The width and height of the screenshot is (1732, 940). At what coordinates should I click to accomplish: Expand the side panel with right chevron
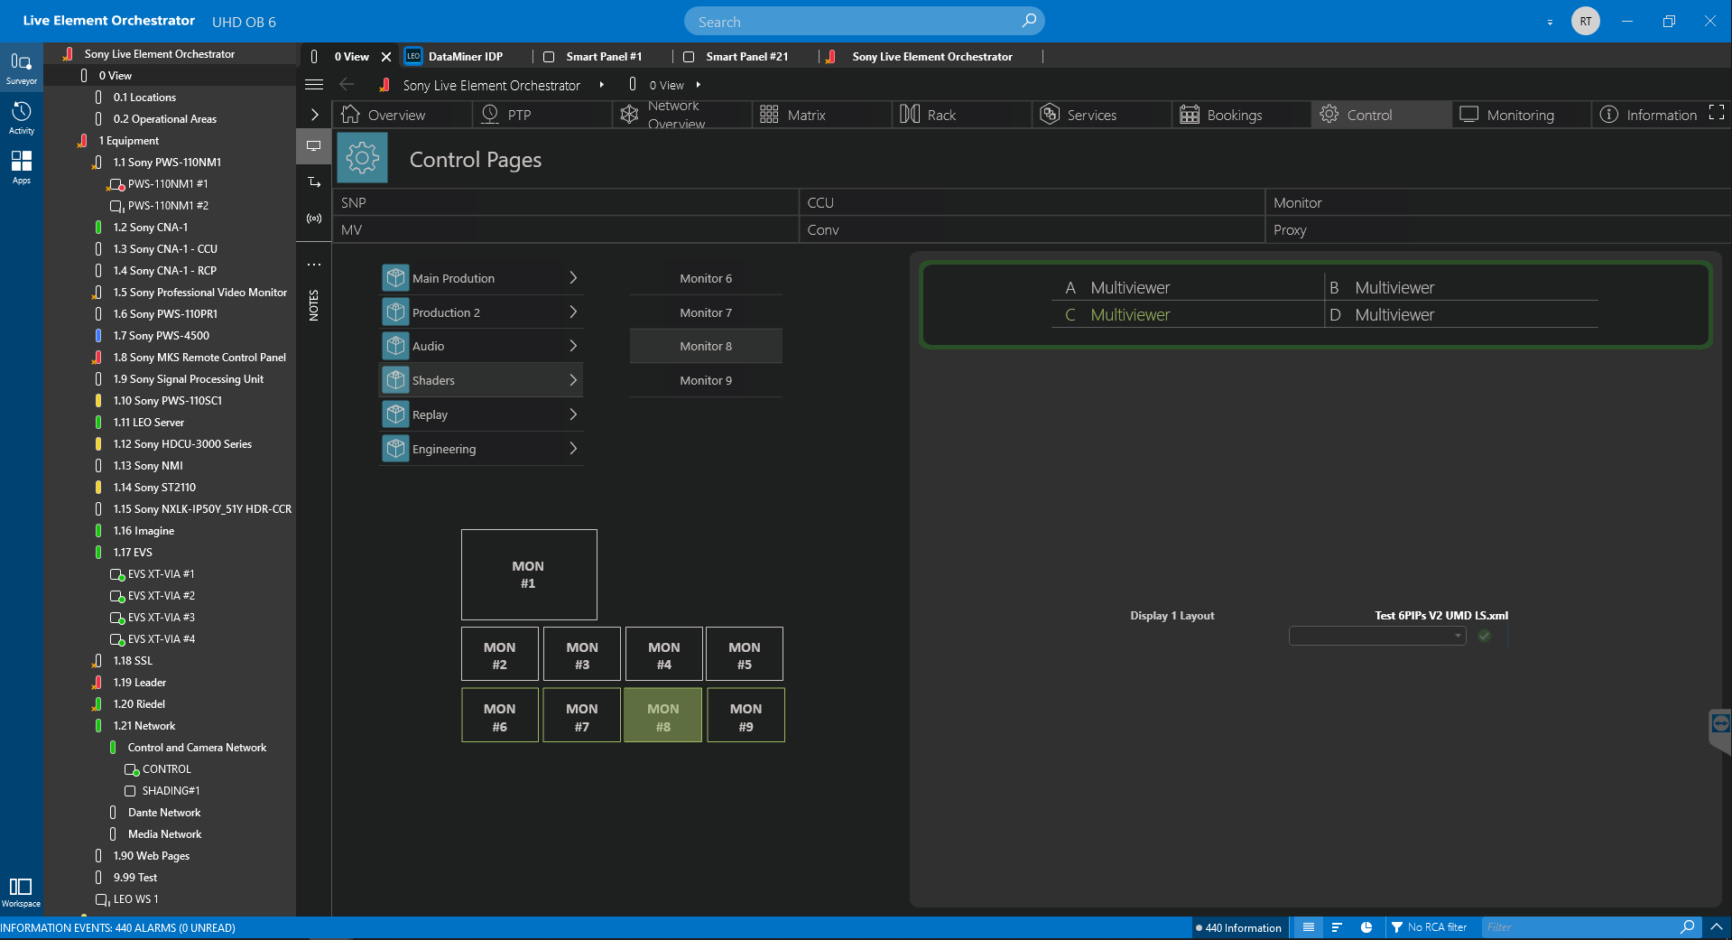point(314,115)
